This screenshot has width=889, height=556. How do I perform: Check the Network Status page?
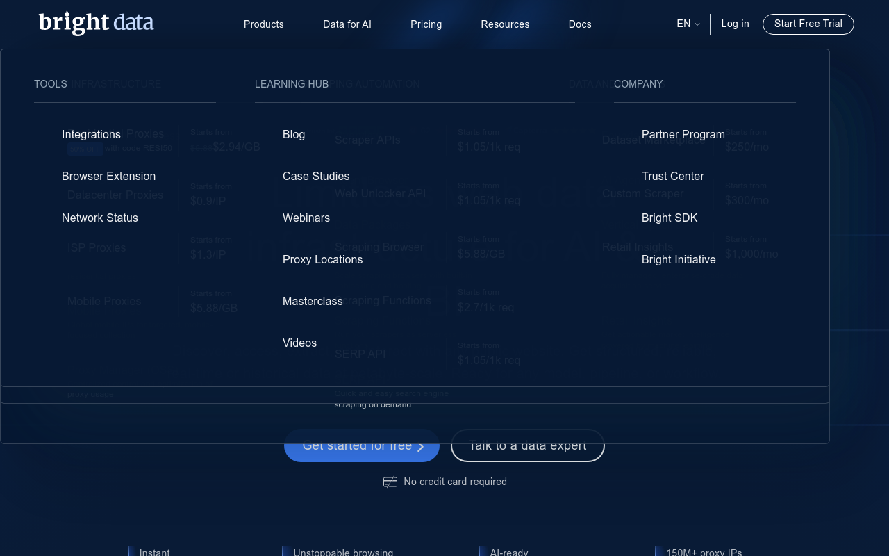coord(100,218)
